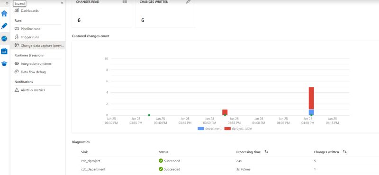
Task: Sort by Processing time column arrows
Action: click(266, 152)
